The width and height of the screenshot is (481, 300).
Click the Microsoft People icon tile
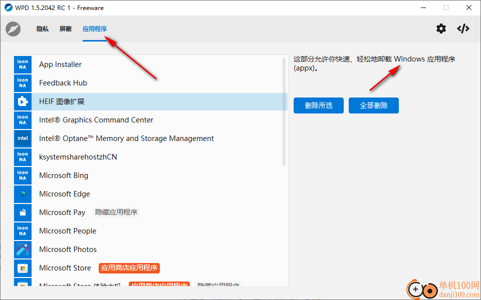point(23,231)
